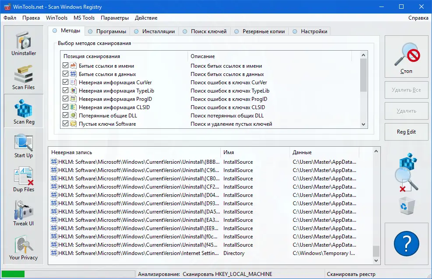Screen dimensions: 432x279
Task: Select the Directory value name cell
Action: (234, 253)
